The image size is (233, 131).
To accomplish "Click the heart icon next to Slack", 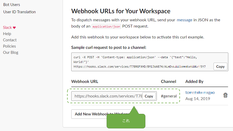I will [14, 28].
